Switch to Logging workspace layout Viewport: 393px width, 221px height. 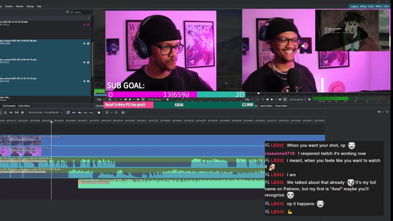pos(354,6)
